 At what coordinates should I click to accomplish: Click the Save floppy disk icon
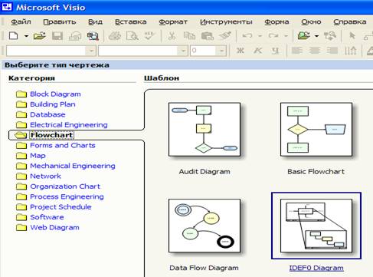(57, 36)
